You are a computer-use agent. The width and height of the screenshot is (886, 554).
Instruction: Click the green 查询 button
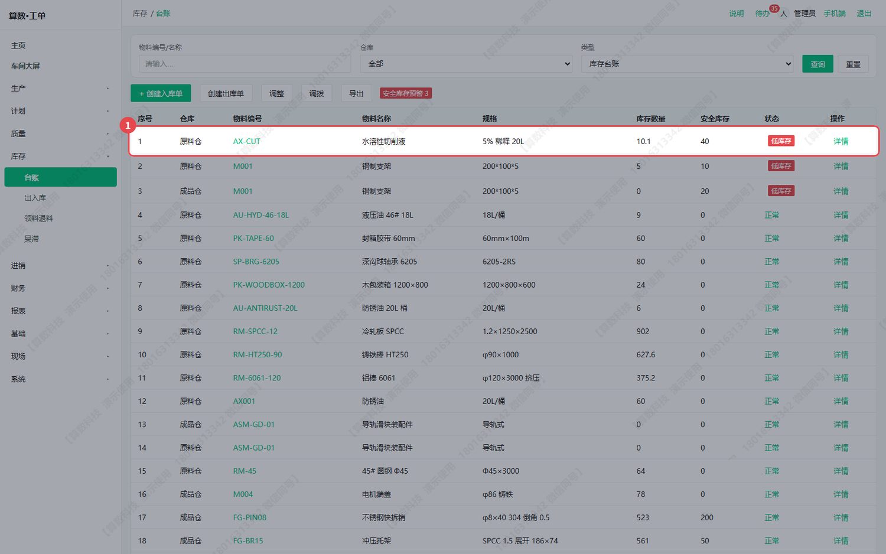(817, 64)
